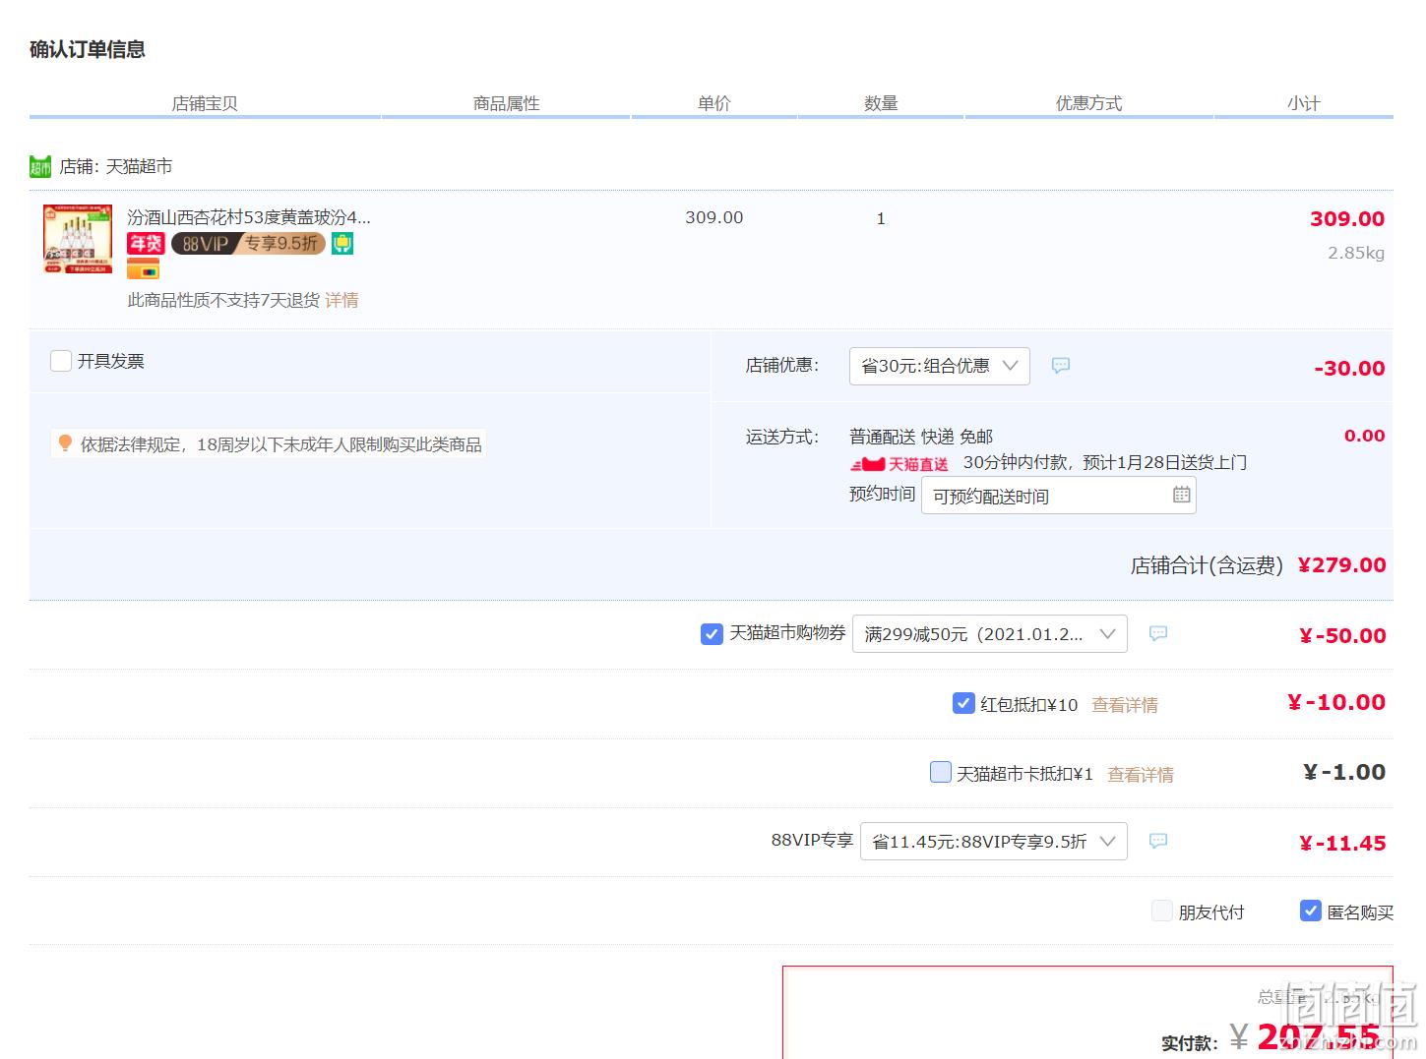Click 查看详情 link beside 红包抵扣
The height and width of the screenshot is (1059, 1426).
tap(1125, 705)
